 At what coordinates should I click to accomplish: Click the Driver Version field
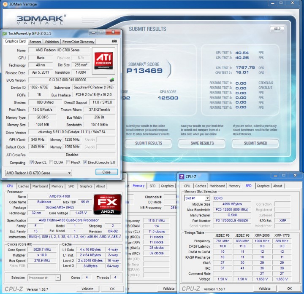point(72,132)
